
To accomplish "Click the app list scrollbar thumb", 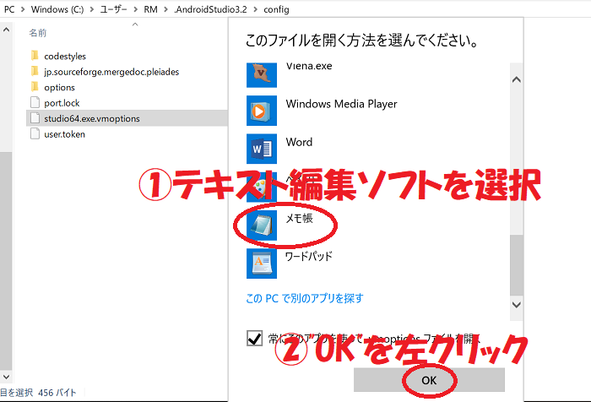I will 517,265.
